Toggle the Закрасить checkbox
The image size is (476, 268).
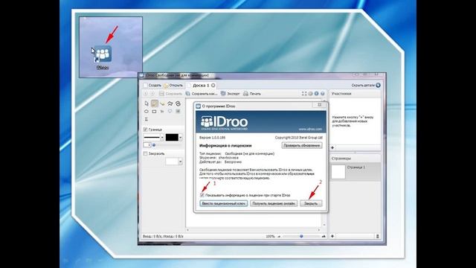tap(145, 153)
